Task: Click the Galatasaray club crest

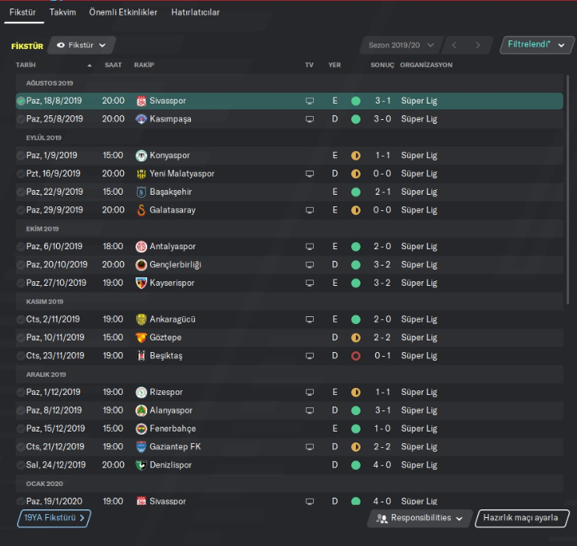Action: (141, 210)
